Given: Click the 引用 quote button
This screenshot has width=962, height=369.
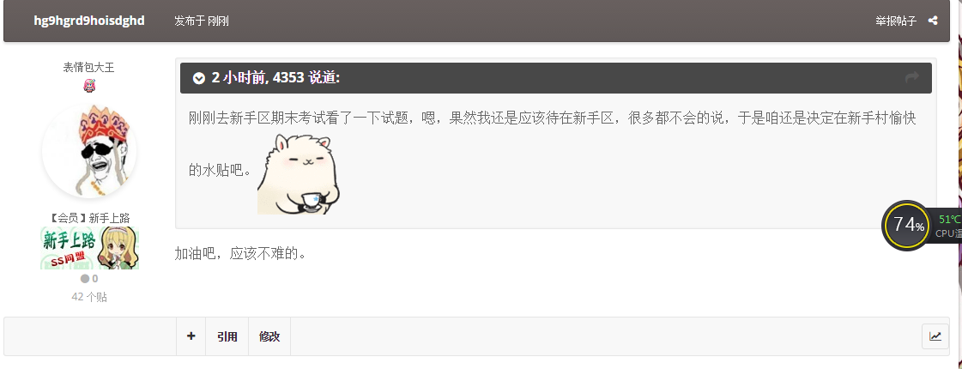Looking at the screenshot, I should coord(227,336).
